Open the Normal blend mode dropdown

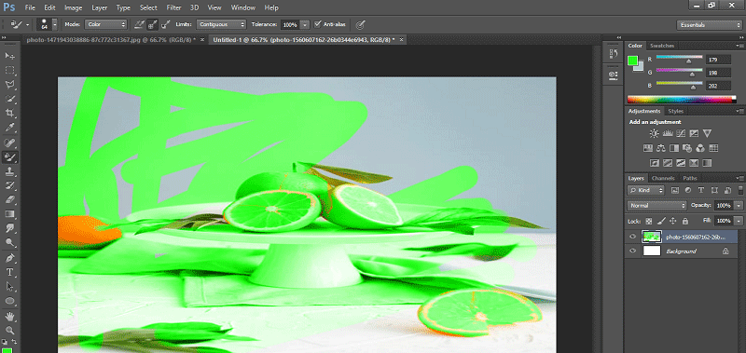point(657,206)
